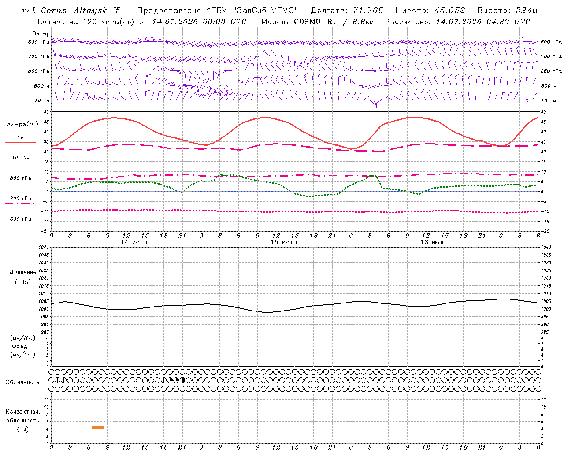Click the '15 июля' date label
564x451 pixels.
(284, 242)
